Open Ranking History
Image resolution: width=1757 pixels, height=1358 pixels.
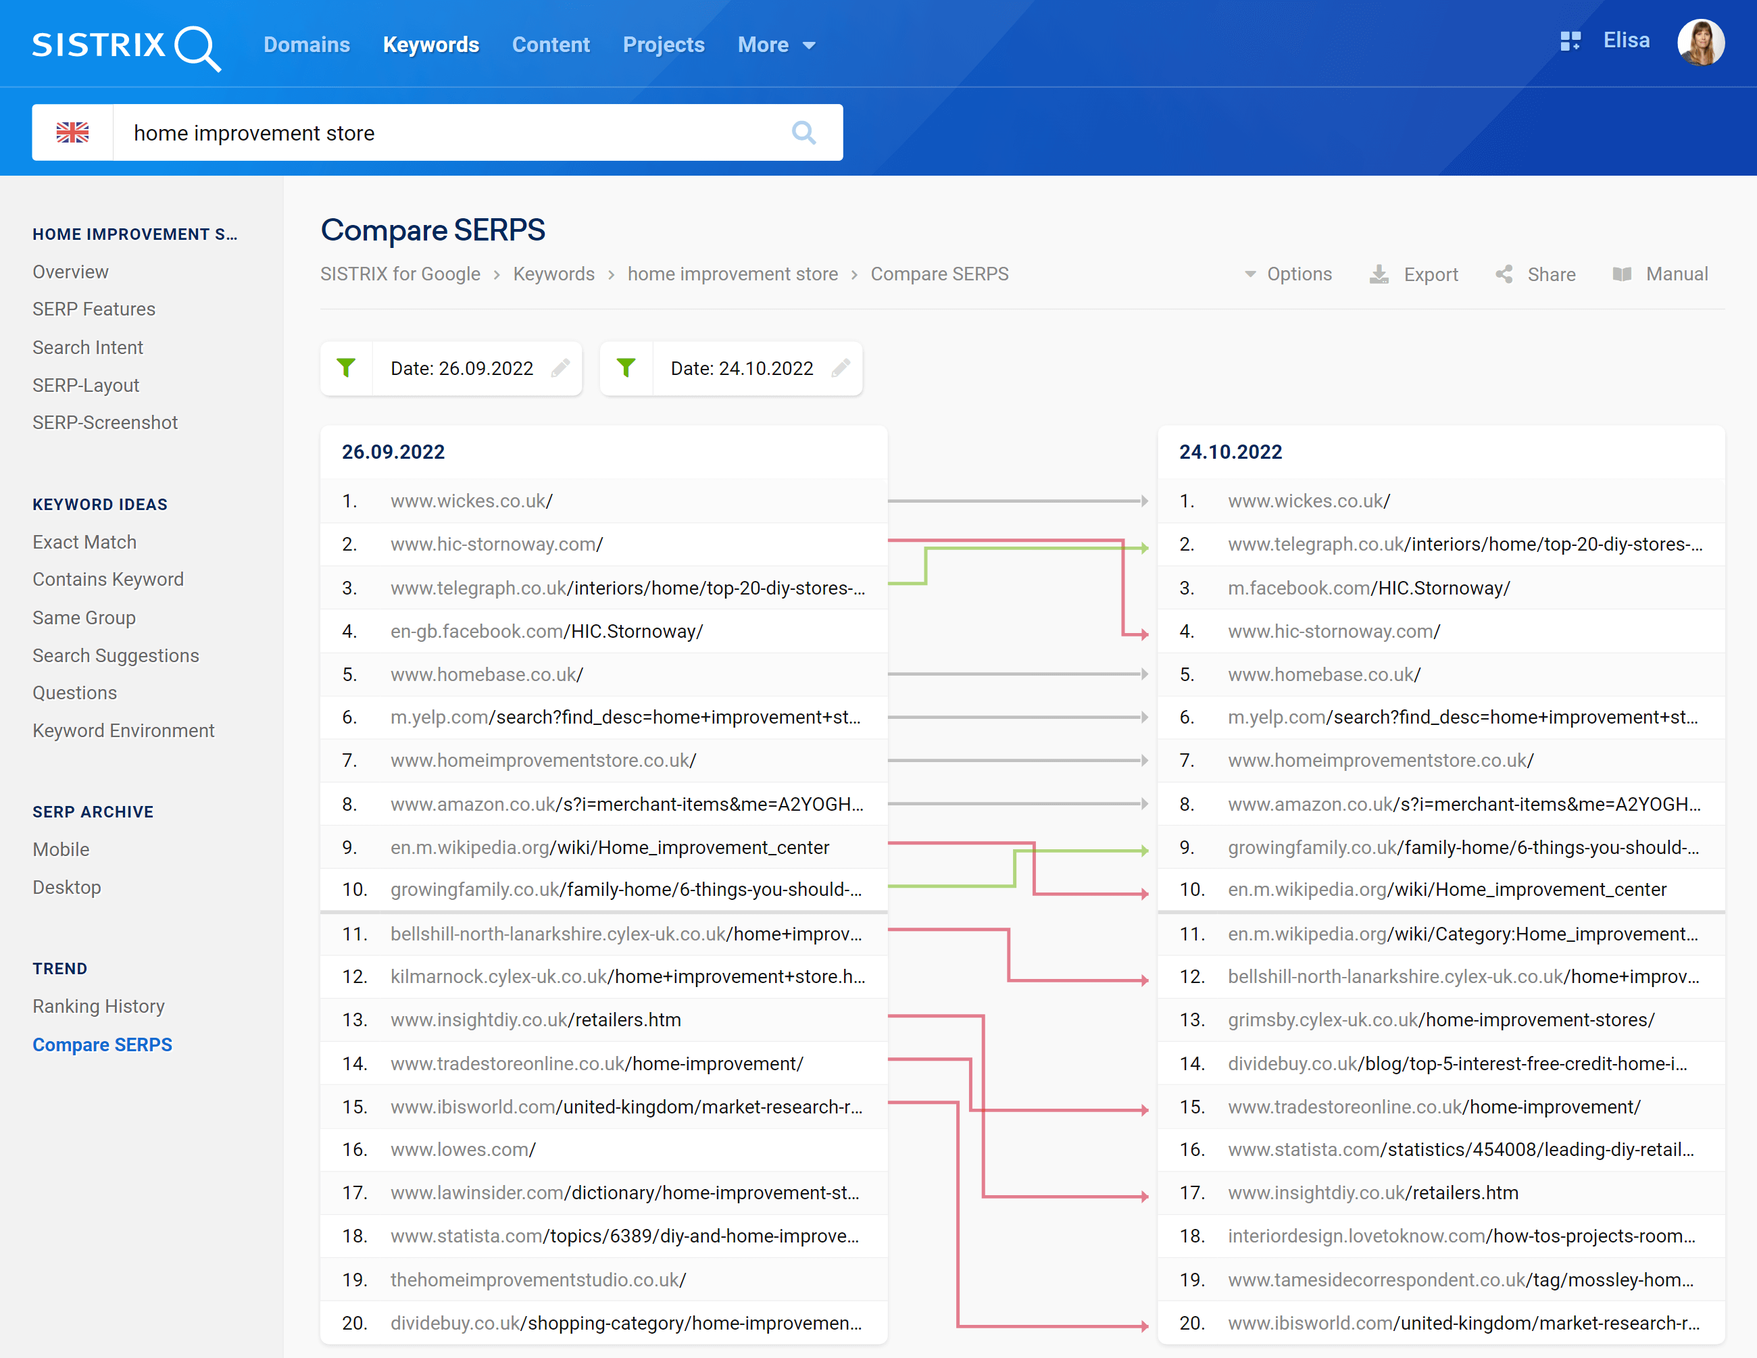99,1007
